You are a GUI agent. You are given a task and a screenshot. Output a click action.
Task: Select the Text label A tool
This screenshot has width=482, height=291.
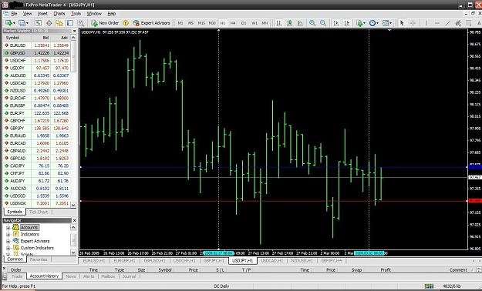tap(479, 23)
